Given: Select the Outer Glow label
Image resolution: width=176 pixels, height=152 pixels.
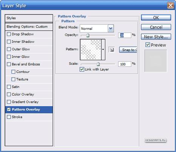Looking at the screenshot, I should pos(21,49).
